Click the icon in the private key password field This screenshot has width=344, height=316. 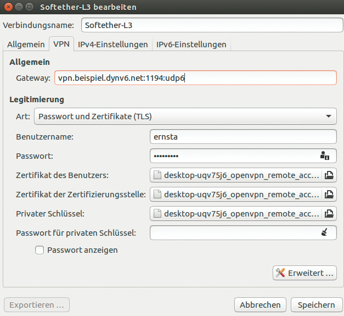point(324,233)
